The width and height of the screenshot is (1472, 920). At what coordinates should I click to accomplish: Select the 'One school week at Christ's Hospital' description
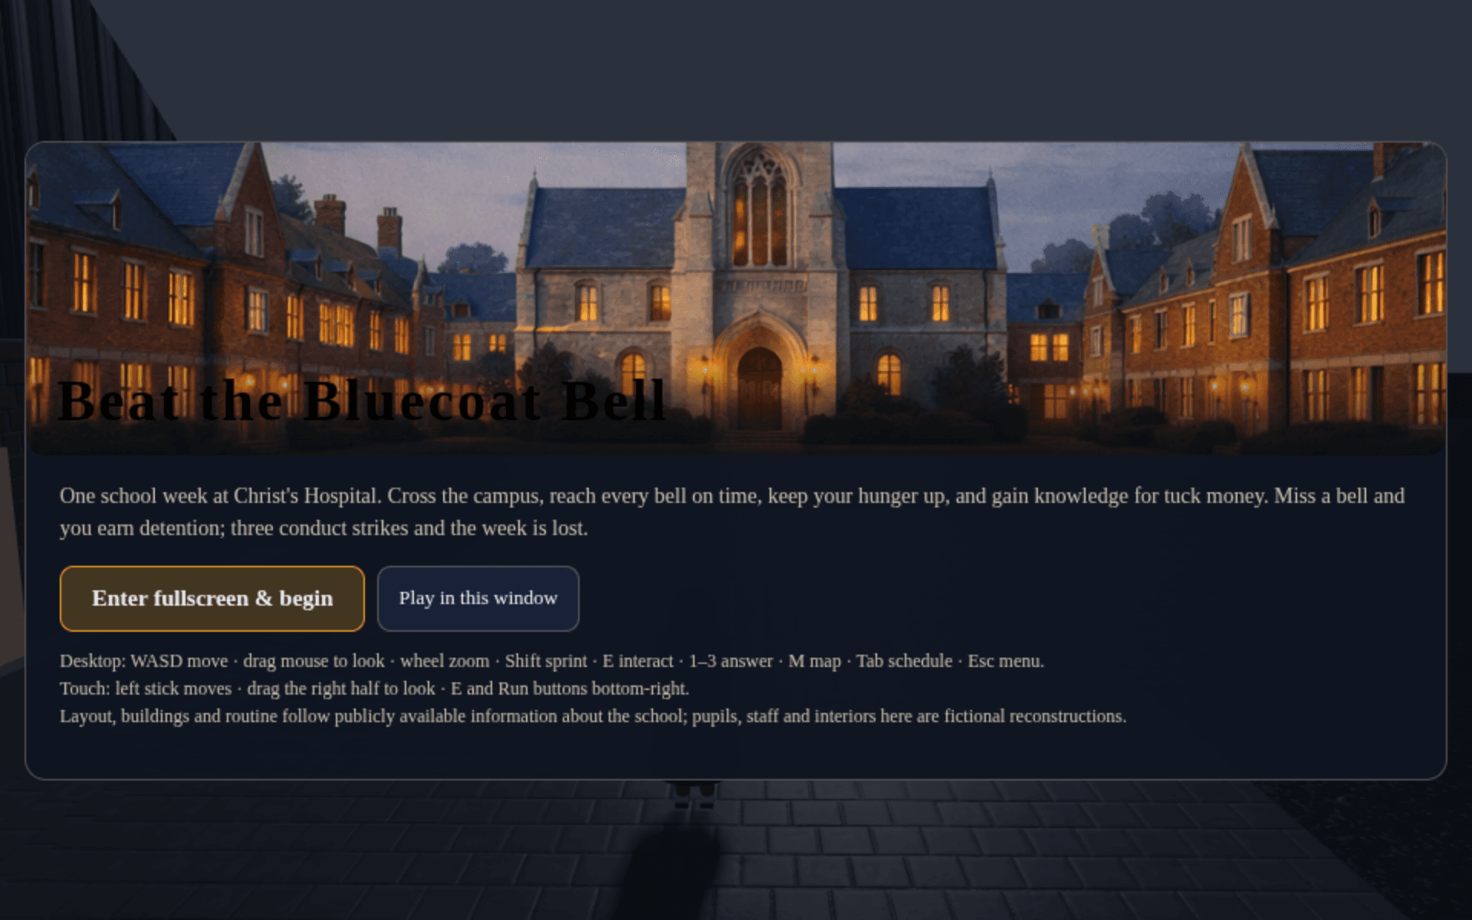pyautogui.click(x=732, y=512)
